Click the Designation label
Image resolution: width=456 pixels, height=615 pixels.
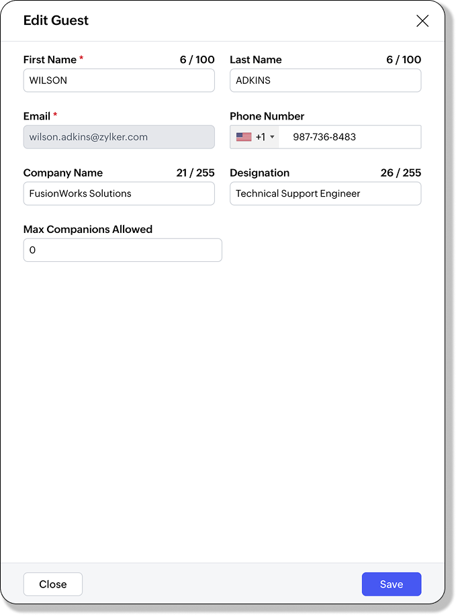point(259,173)
